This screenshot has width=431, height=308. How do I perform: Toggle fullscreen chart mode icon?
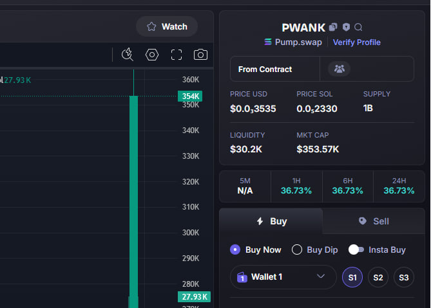coord(177,55)
